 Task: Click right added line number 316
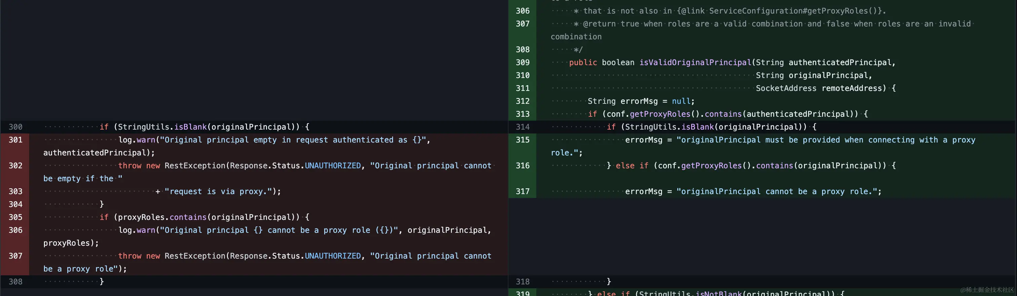pyautogui.click(x=522, y=165)
